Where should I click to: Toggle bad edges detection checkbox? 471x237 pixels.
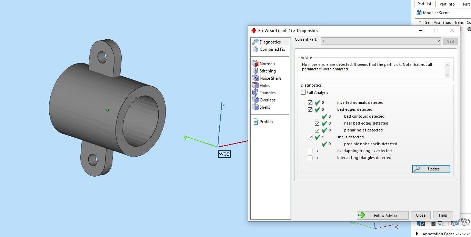click(310, 109)
